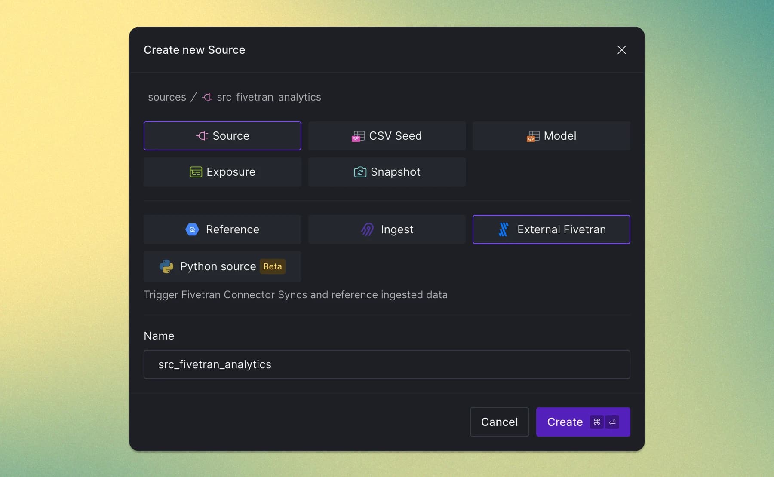Click the sources breadcrumb

coord(167,97)
